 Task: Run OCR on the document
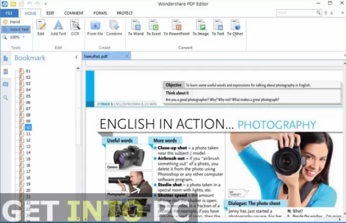[x=75, y=27]
